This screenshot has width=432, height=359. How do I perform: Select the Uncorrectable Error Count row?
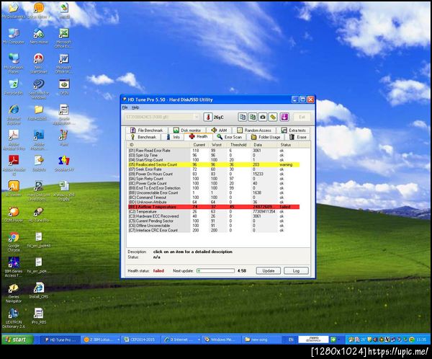click(214, 193)
